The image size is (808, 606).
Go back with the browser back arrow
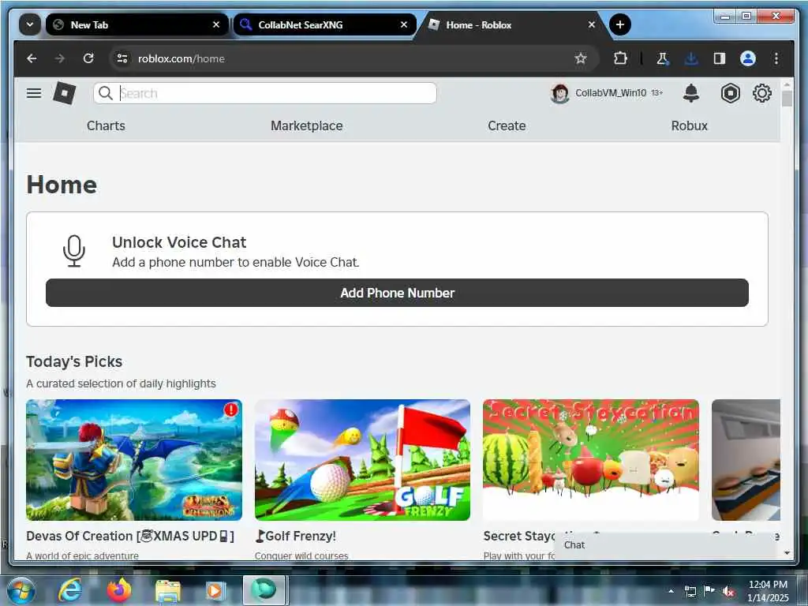tap(32, 58)
